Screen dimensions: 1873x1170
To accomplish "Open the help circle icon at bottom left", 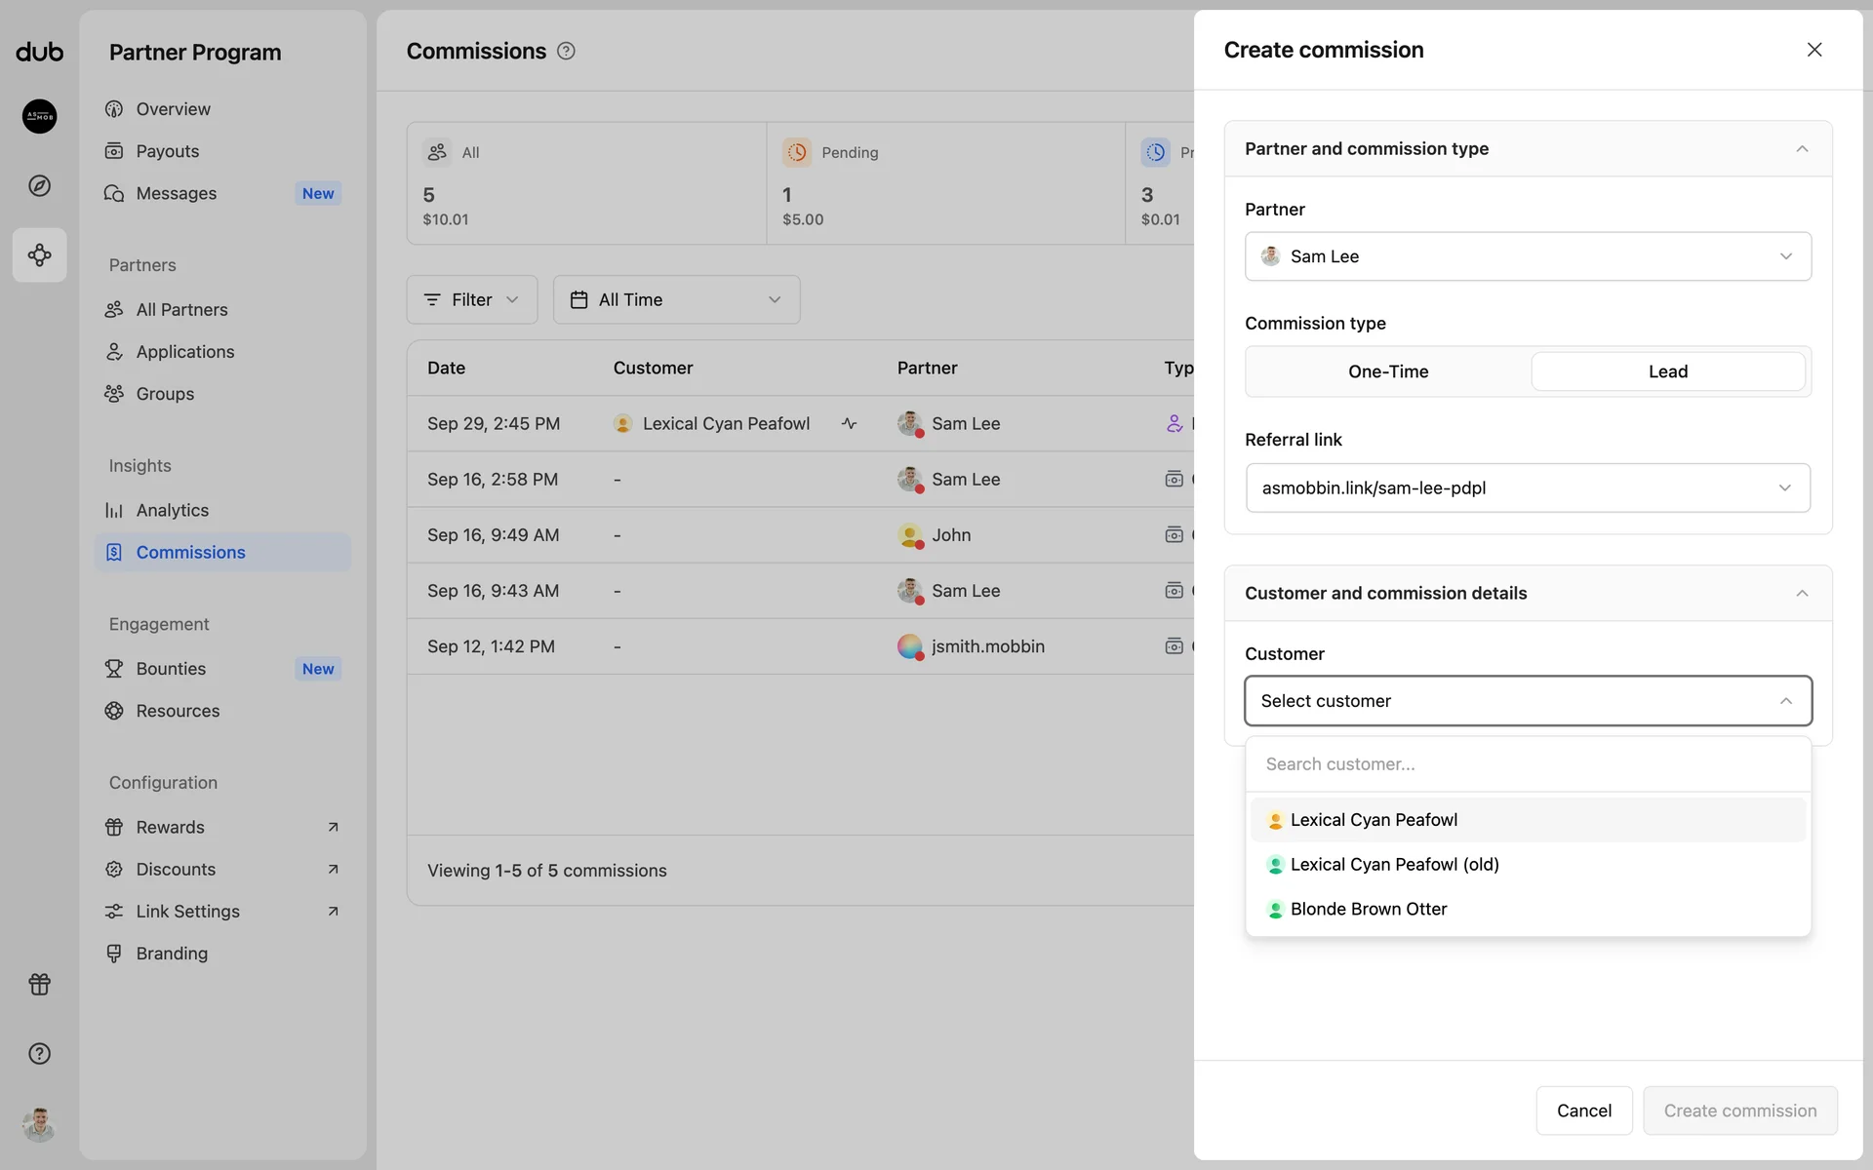I will (39, 1053).
